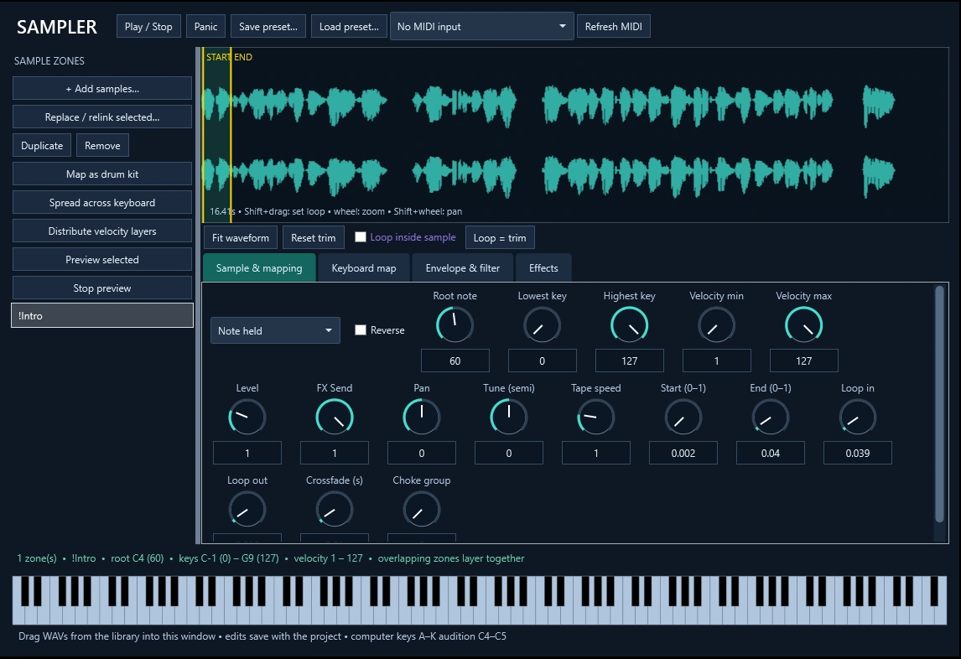Open the Envelope & filter tab
Image resolution: width=961 pixels, height=659 pixels.
pos(463,268)
